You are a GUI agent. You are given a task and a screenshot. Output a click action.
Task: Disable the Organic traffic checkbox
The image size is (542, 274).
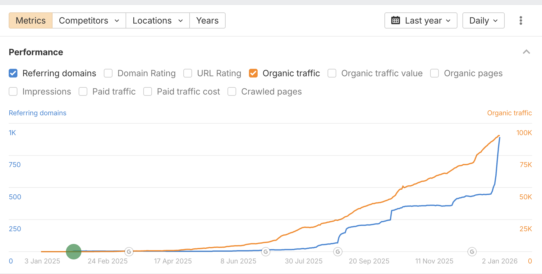(x=253, y=73)
